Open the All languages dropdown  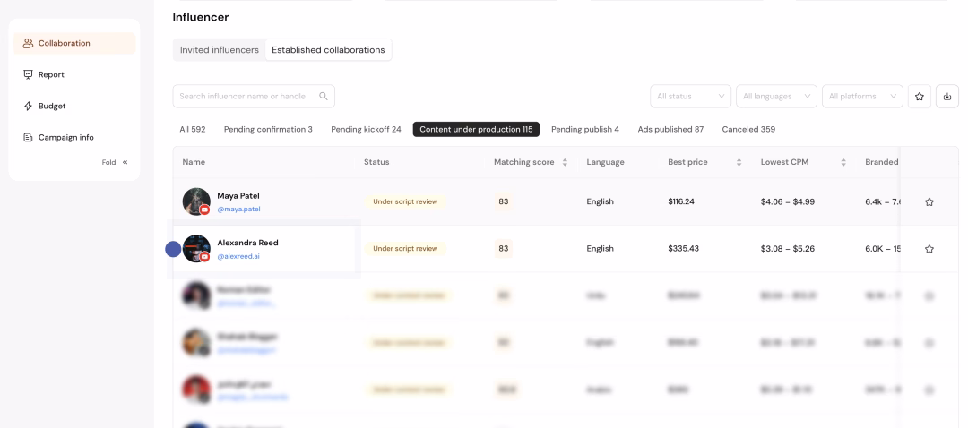(776, 96)
